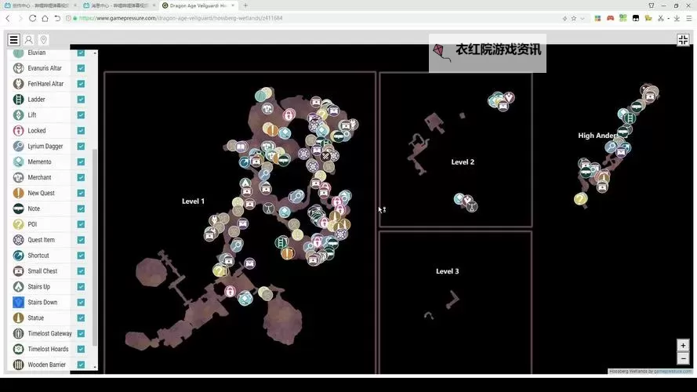Click the New Quest legend icon
Screen dimensions: 697x392
[x=18, y=193]
